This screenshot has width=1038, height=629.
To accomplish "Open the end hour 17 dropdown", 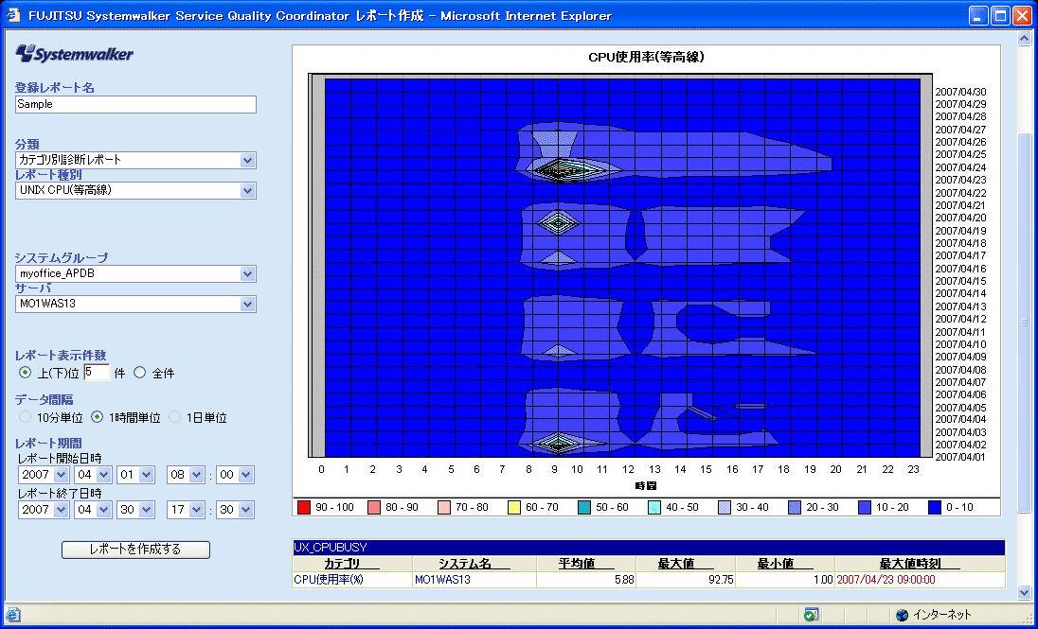I will click(196, 510).
